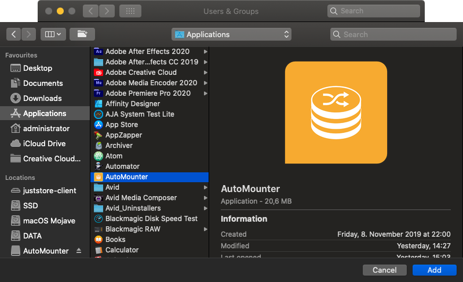The width and height of the screenshot is (463, 282).
Task: Show all preferences grid in Users & Groups window
Action: click(x=130, y=11)
